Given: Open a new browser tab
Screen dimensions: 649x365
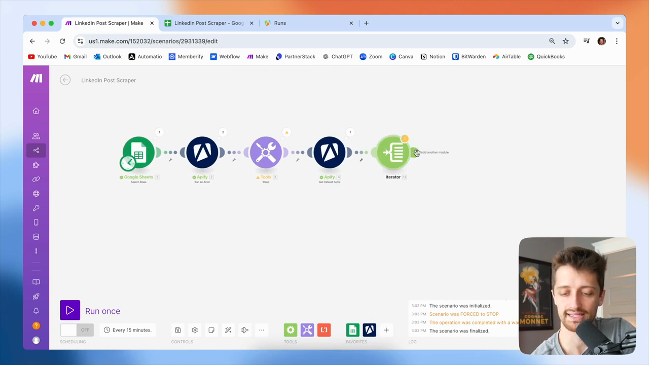Looking at the screenshot, I should click(x=366, y=23).
